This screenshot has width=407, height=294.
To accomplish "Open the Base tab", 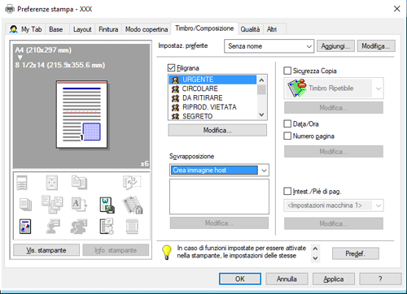I will click(x=56, y=29).
